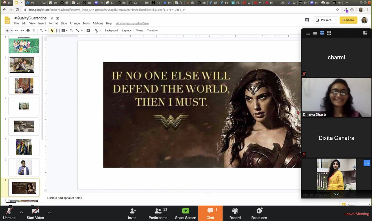Expand the Present options arrow
Screen dimensions: 372x221
point(336,20)
